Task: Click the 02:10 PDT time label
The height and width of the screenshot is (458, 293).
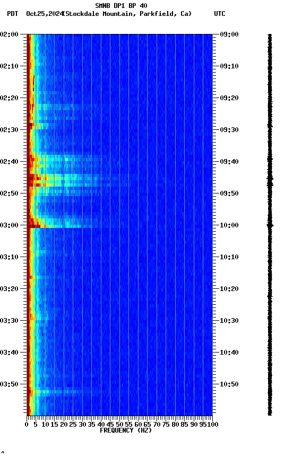Action: (x=9, y=66)
